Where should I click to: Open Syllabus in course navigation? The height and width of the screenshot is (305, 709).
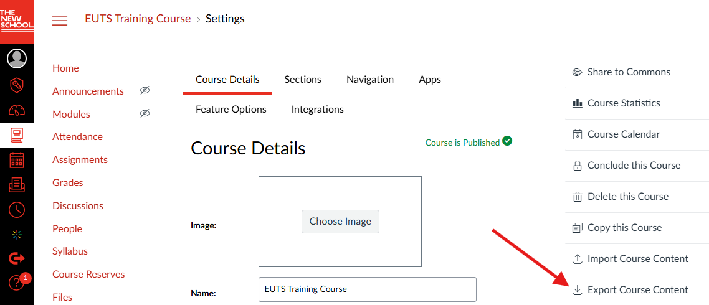(x=70, y=251)
